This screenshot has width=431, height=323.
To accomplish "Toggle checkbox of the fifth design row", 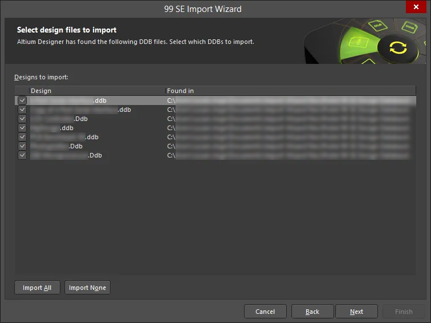I will 22,137.
